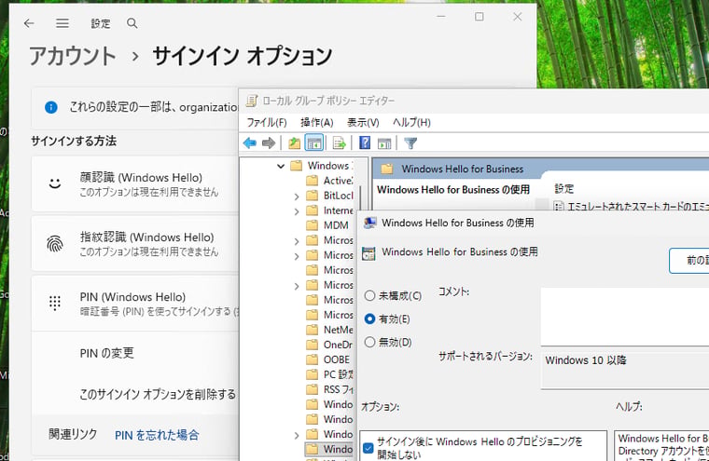709x461 pixels.
Task: Click the up-one-level folder toolbar icon
Action: [x=295, y=143]
